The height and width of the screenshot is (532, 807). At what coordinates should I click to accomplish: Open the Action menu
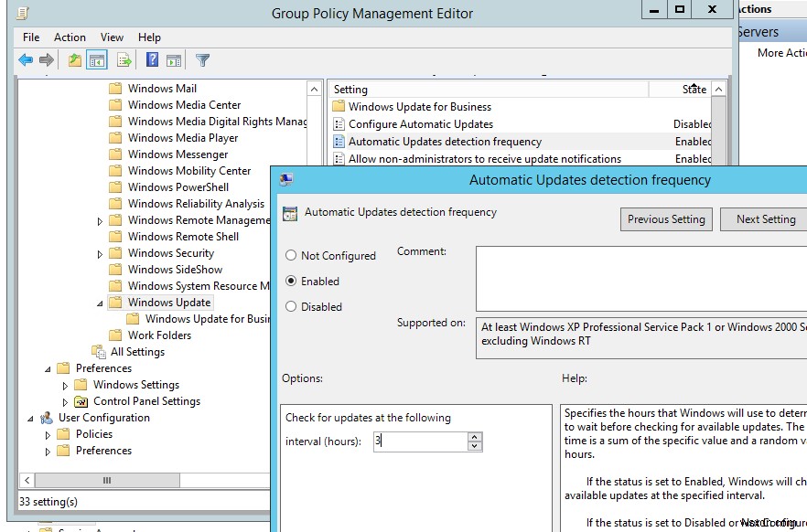click(x=70, y=37)
